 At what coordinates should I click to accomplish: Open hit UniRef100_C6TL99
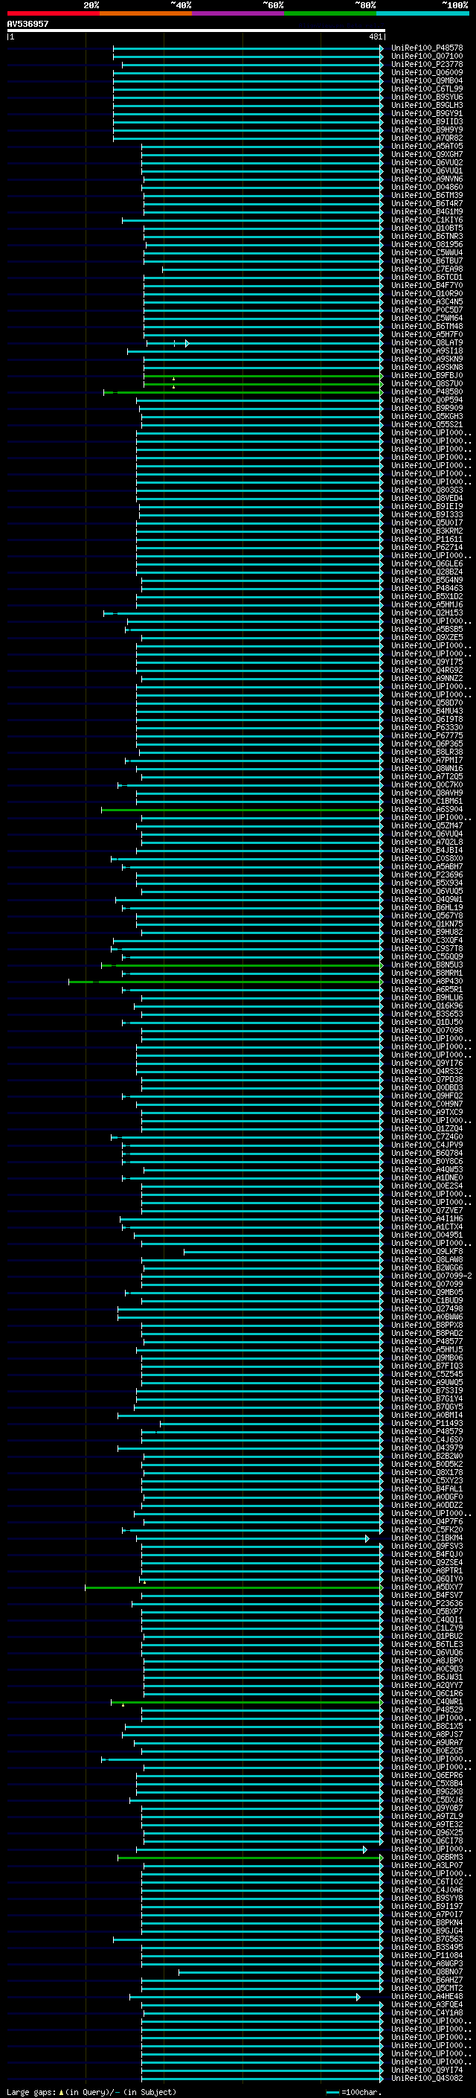427,89
